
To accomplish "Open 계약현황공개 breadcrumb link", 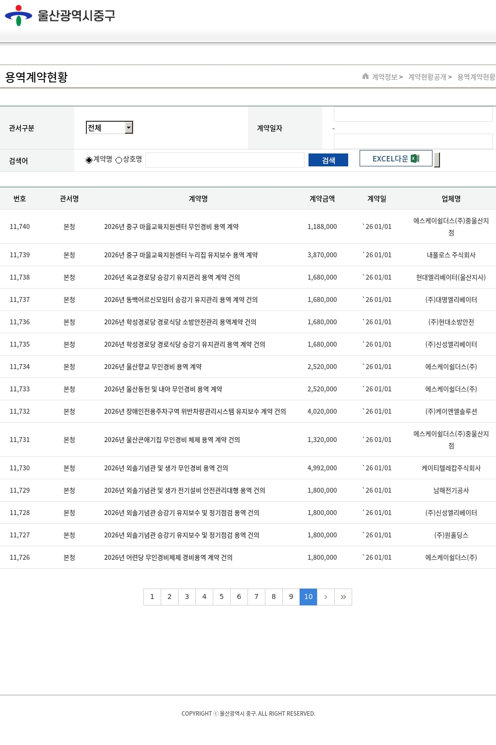I will tap(427, 77).
